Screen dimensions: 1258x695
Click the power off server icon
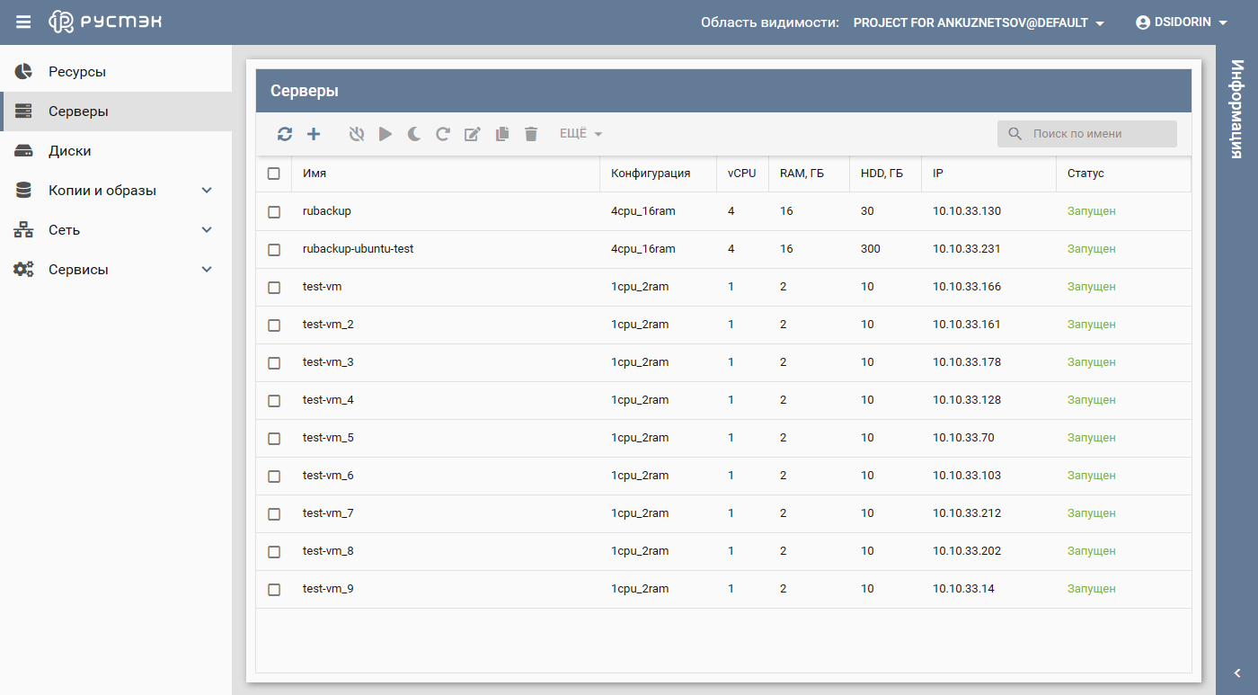[x=357, y=134]
